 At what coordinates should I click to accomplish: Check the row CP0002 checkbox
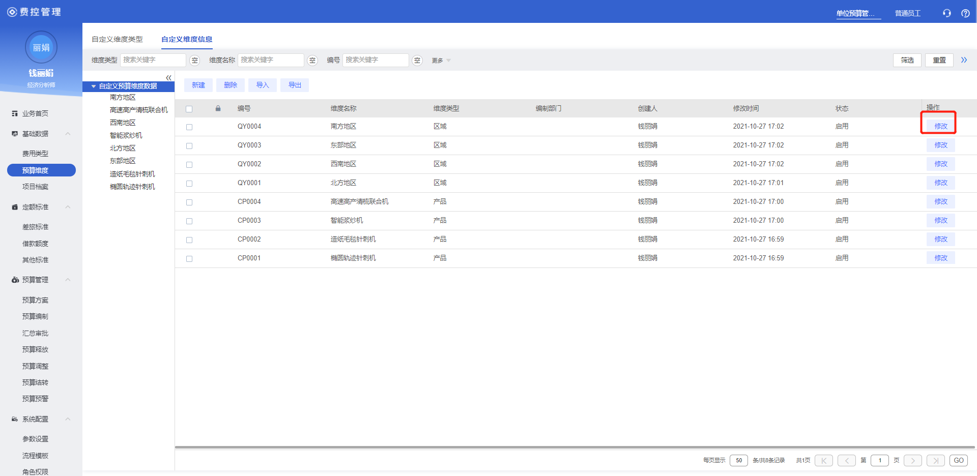click(189, 240)
